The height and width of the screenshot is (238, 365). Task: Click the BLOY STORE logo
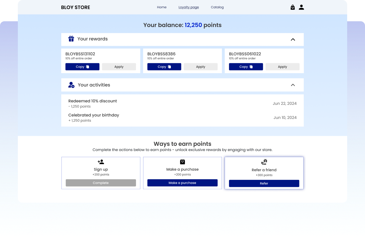(x=75, y=7)
